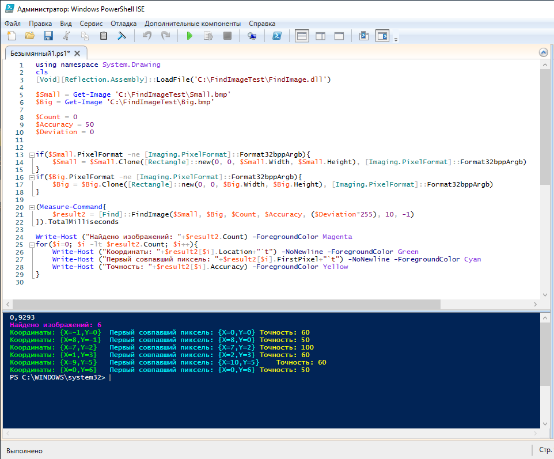Collapse the for loop block on line 25

pos(32,245)
